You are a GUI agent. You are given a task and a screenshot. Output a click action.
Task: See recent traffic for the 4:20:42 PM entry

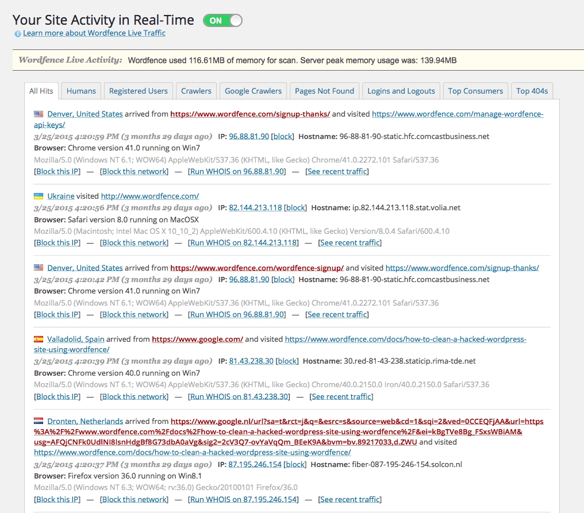coord(337,315)
